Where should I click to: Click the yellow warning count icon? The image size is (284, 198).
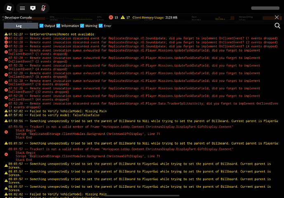click(122, 17)
